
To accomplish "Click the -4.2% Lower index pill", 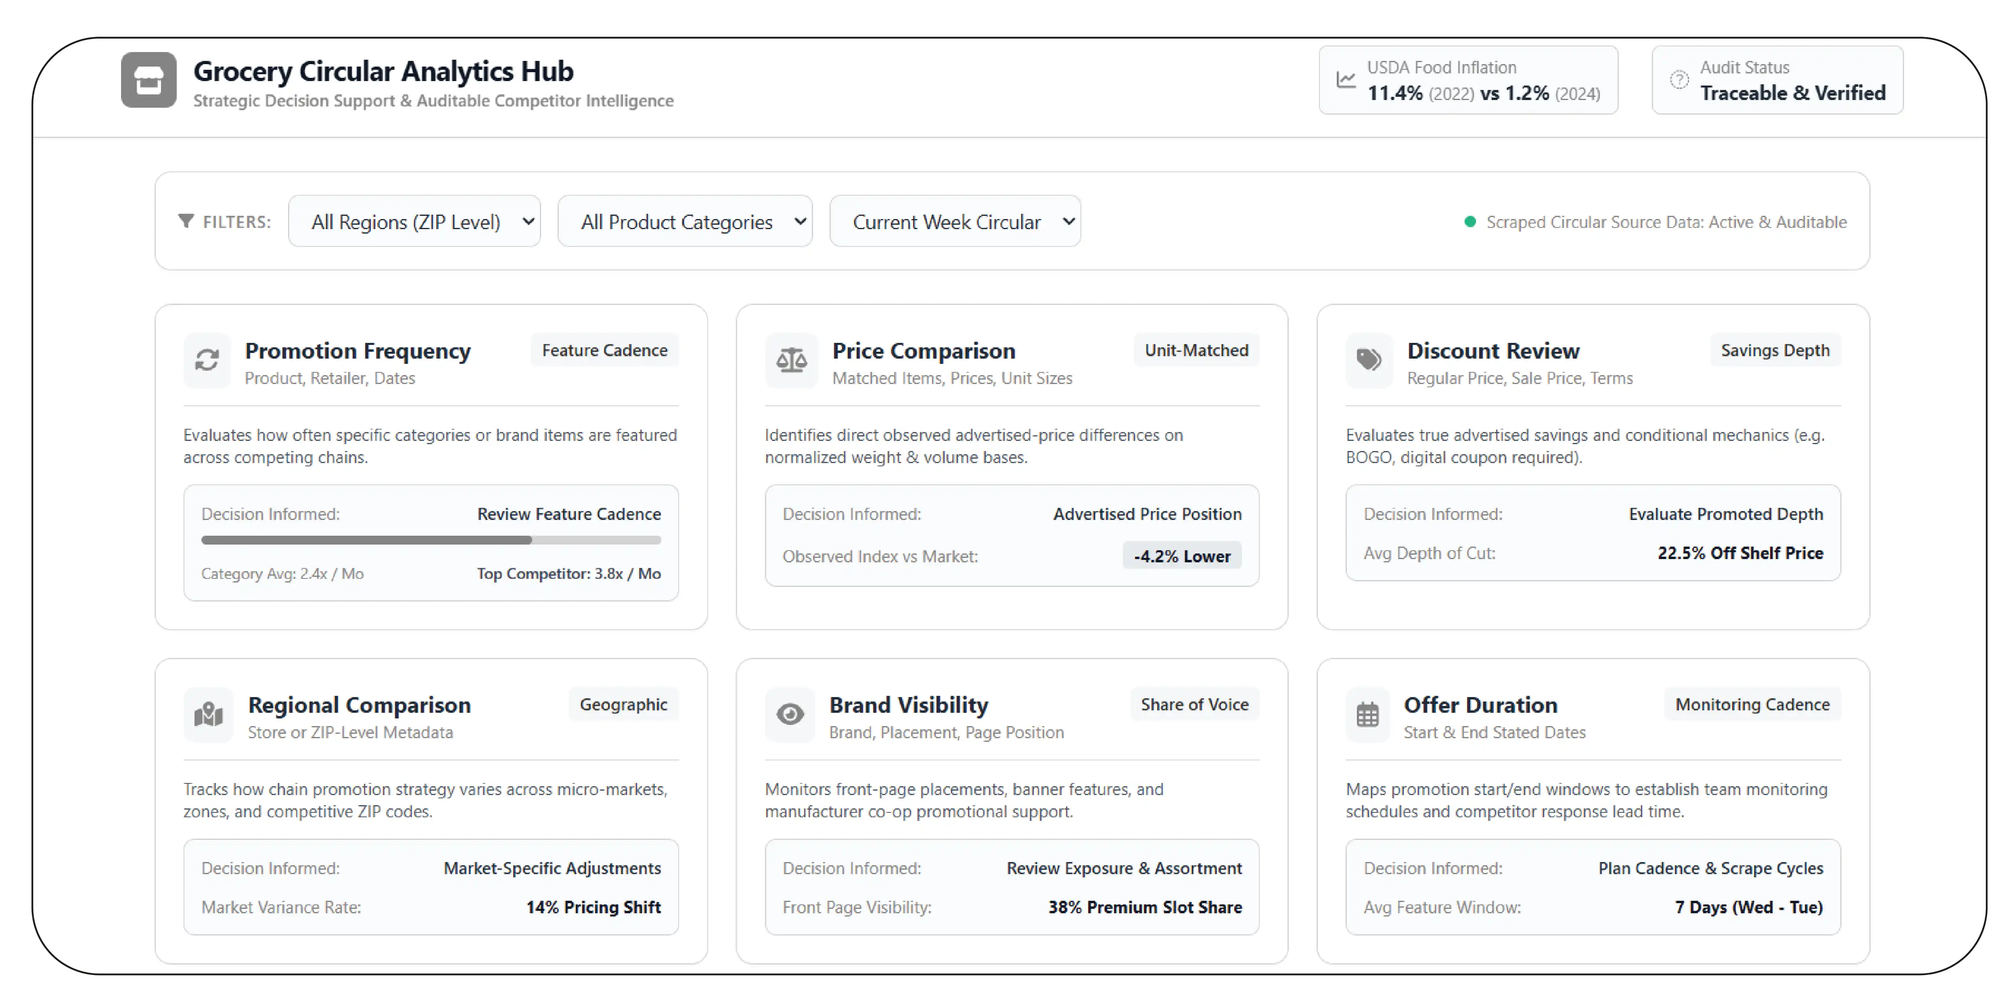I will 1182,556.
